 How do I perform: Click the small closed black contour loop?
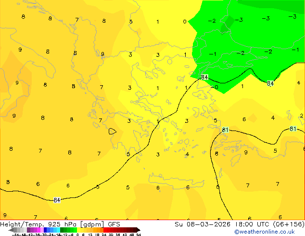point(112,131)
